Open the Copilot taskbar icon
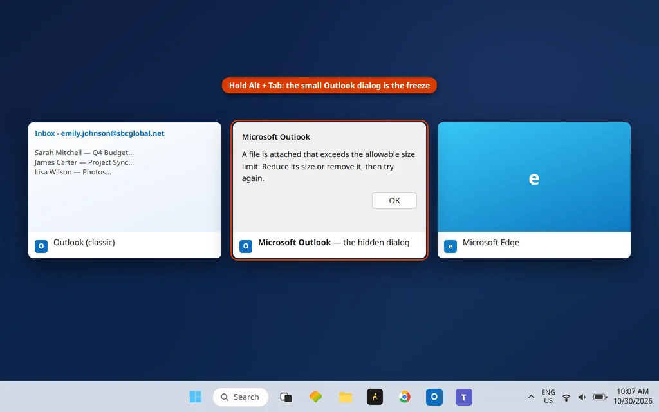The image size is (659, 412). [315, 397]
